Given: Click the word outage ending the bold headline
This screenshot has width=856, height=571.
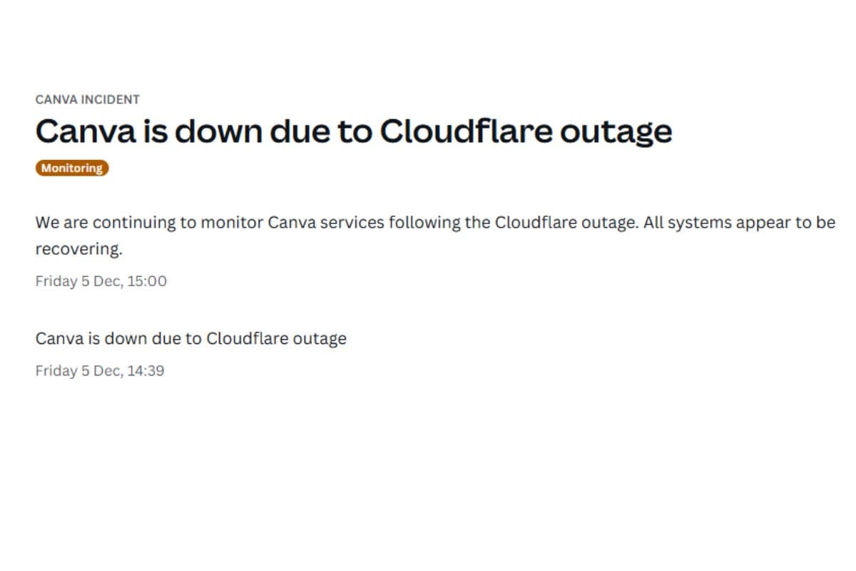Looking at the screenshot, I should pos(623,131).
